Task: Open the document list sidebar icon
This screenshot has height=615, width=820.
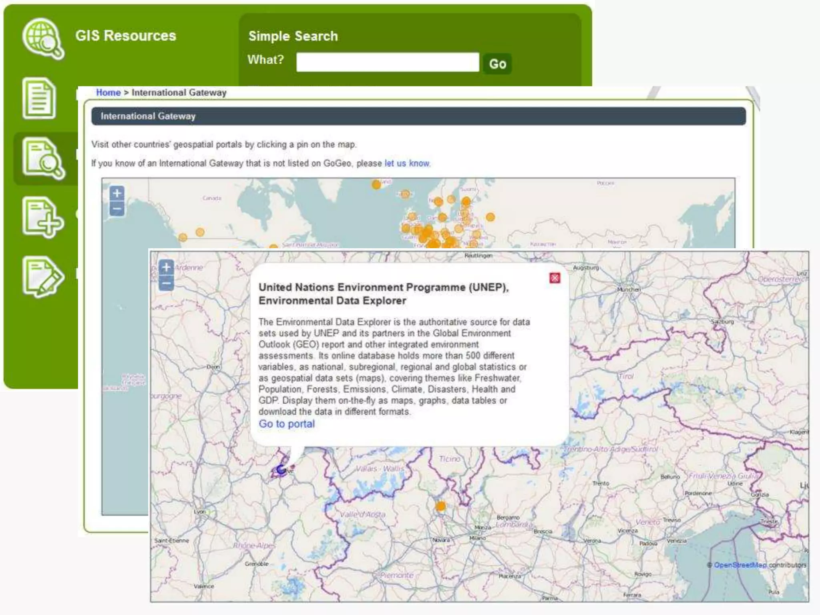Action: (x=39, y=98)
